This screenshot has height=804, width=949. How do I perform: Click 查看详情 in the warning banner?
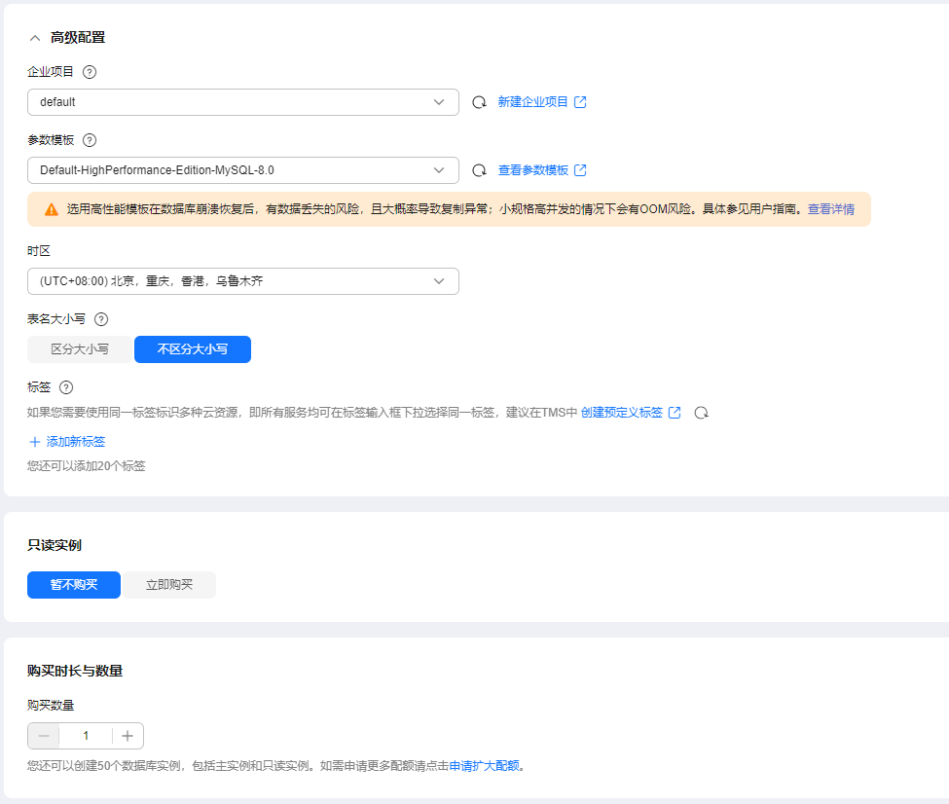pyautogui.click(x=830, y=209)
